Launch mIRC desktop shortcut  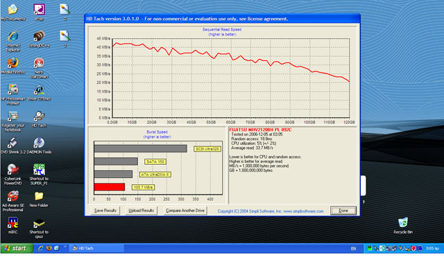[13, 226]
